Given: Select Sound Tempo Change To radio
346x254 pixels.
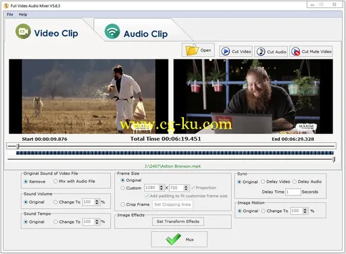Looking at the screenshot, I should tap(55, 222).
